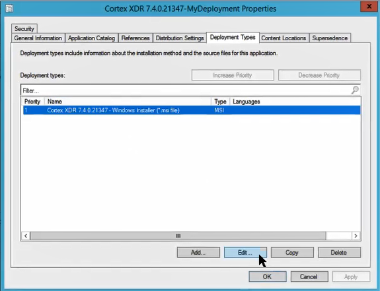Switch to the References tab
The width and height of the screenshot is (380, 291).
[x=135, y=38]
